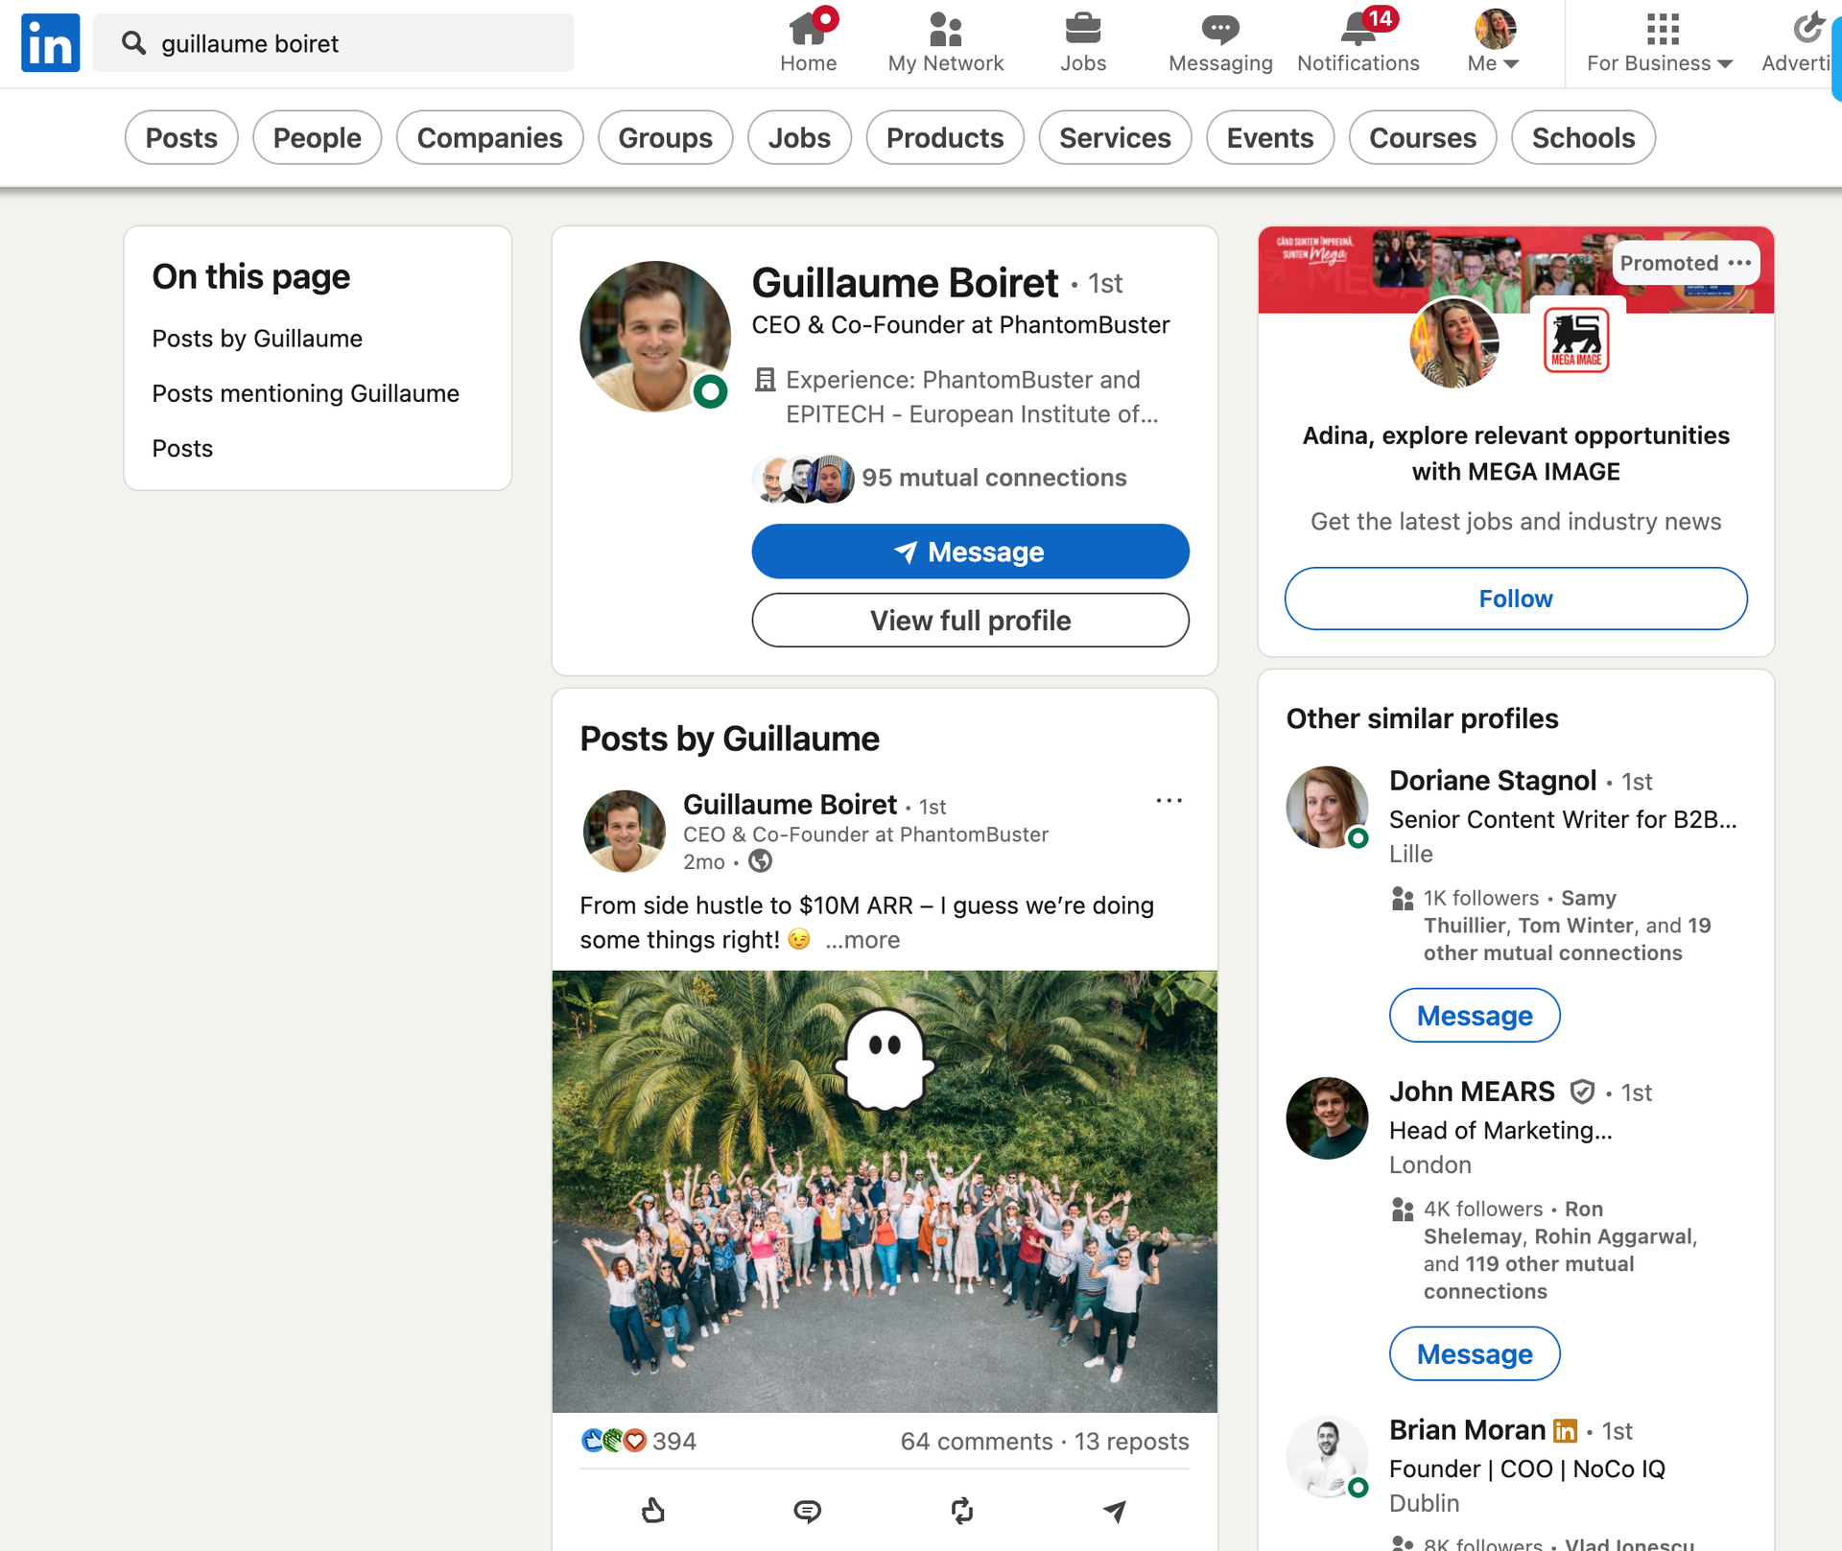The width and height of the screenshot is (1842, 1551).
Task: Filter results by Groups
Action: (x=666, y=137)
